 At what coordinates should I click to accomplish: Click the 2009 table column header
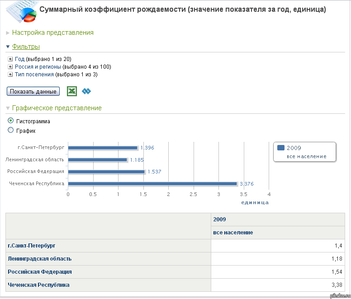coord(219,220)
